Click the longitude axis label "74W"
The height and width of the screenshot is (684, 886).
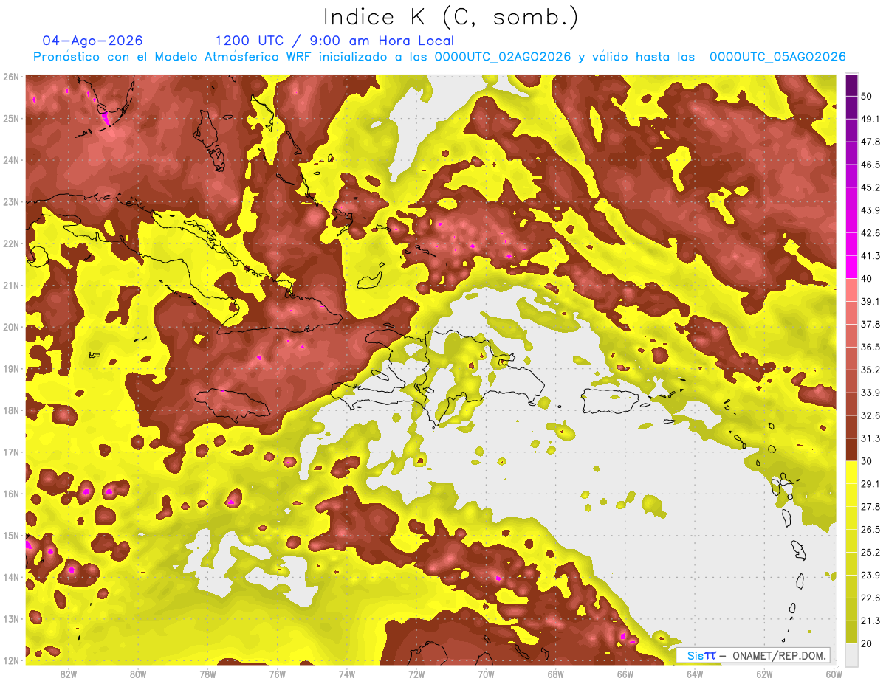(347, 674)
